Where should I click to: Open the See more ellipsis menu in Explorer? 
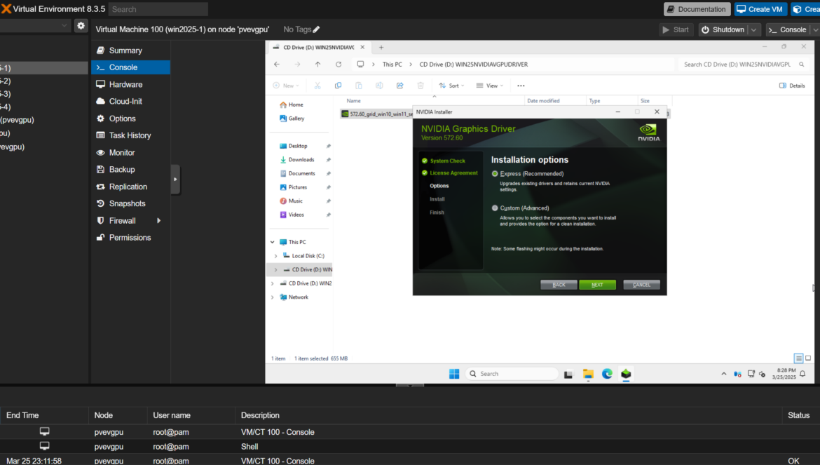[521, 86]
